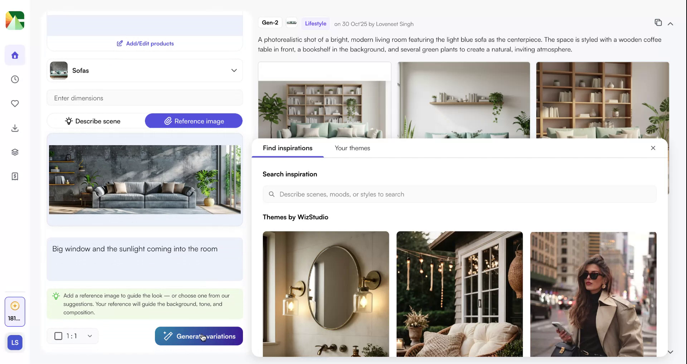Select the round mirror theme thumbnail

[326, 294]
